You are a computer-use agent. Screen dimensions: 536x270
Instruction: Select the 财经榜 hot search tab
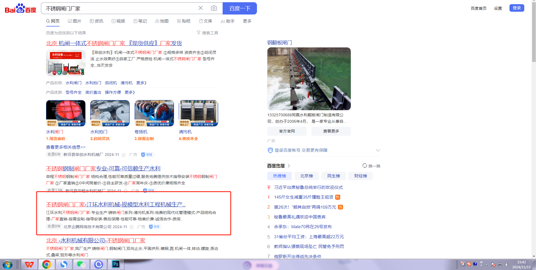click(x=361, y=176)
